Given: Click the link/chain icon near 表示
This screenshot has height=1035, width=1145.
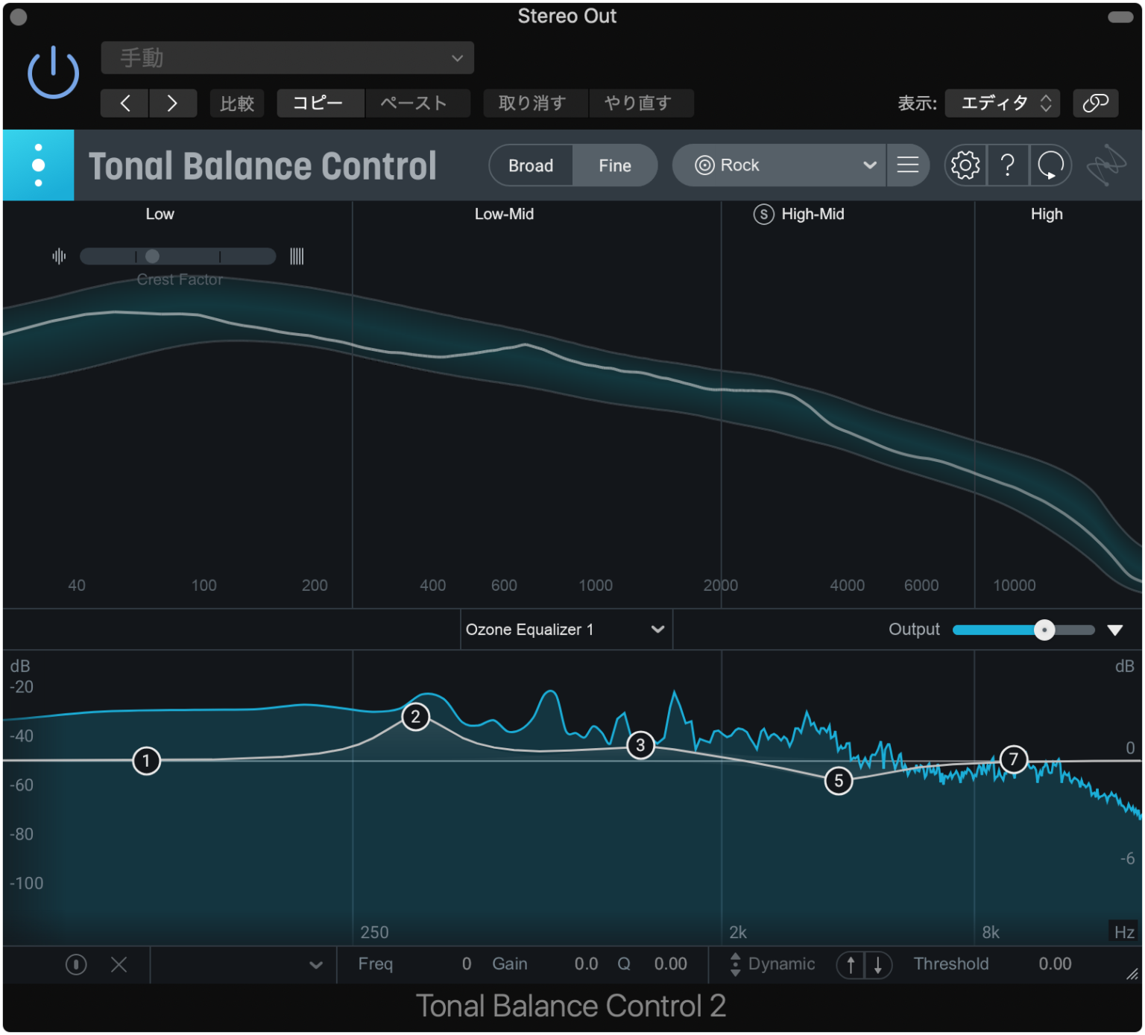Looking at the screenshot, I should [1095, 103].
